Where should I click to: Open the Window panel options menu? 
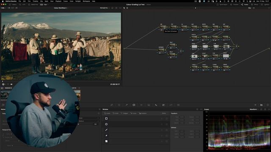[201, 109]
